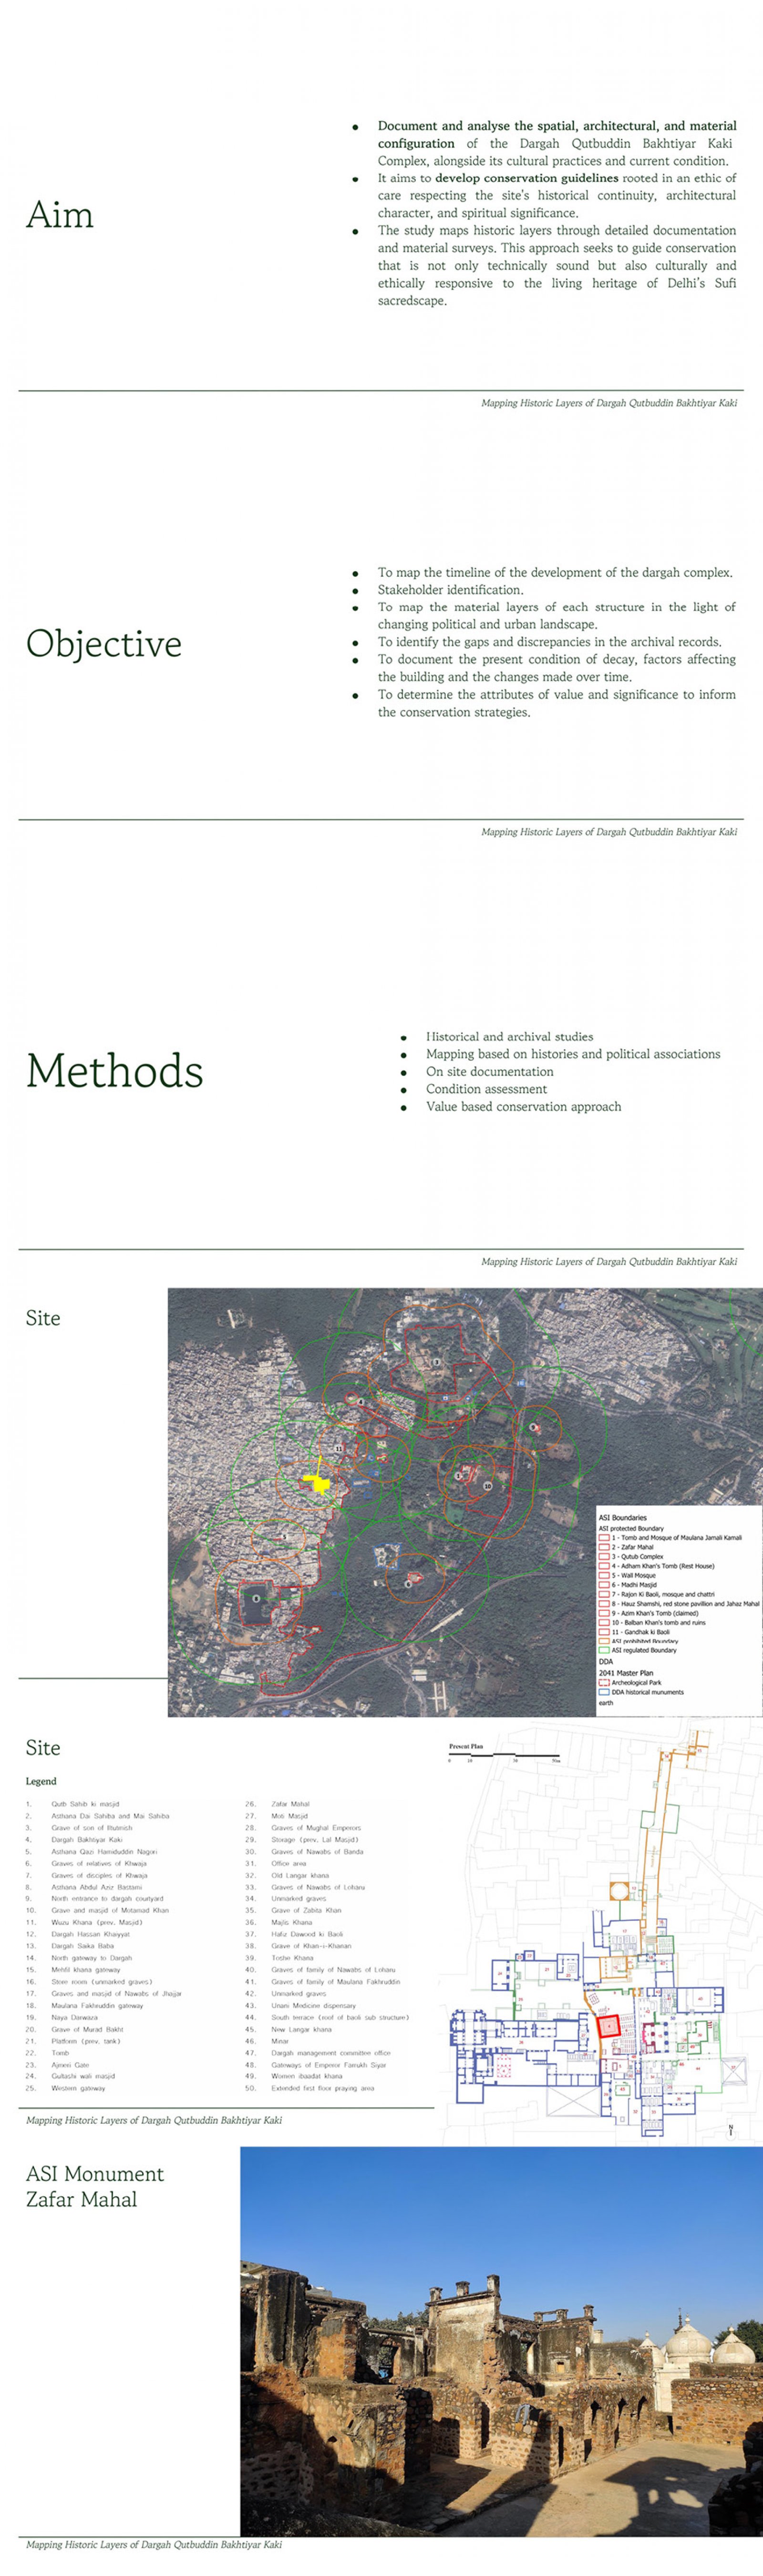Click "11 - Gandhak ki Baoli" entry
763x2576 pixels.
[x=641, y=1632]
